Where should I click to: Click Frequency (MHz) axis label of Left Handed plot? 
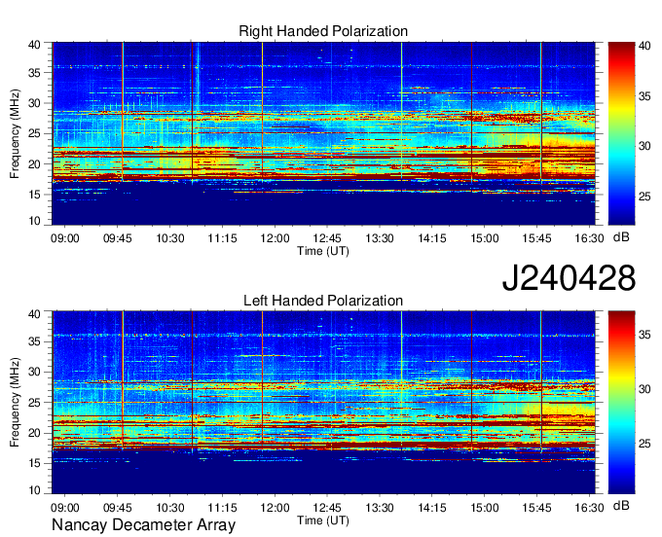[x=15, y=403]
